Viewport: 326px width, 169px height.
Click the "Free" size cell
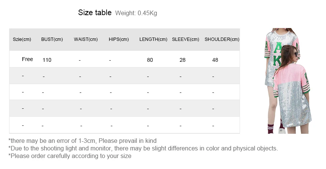click(27, 59)
